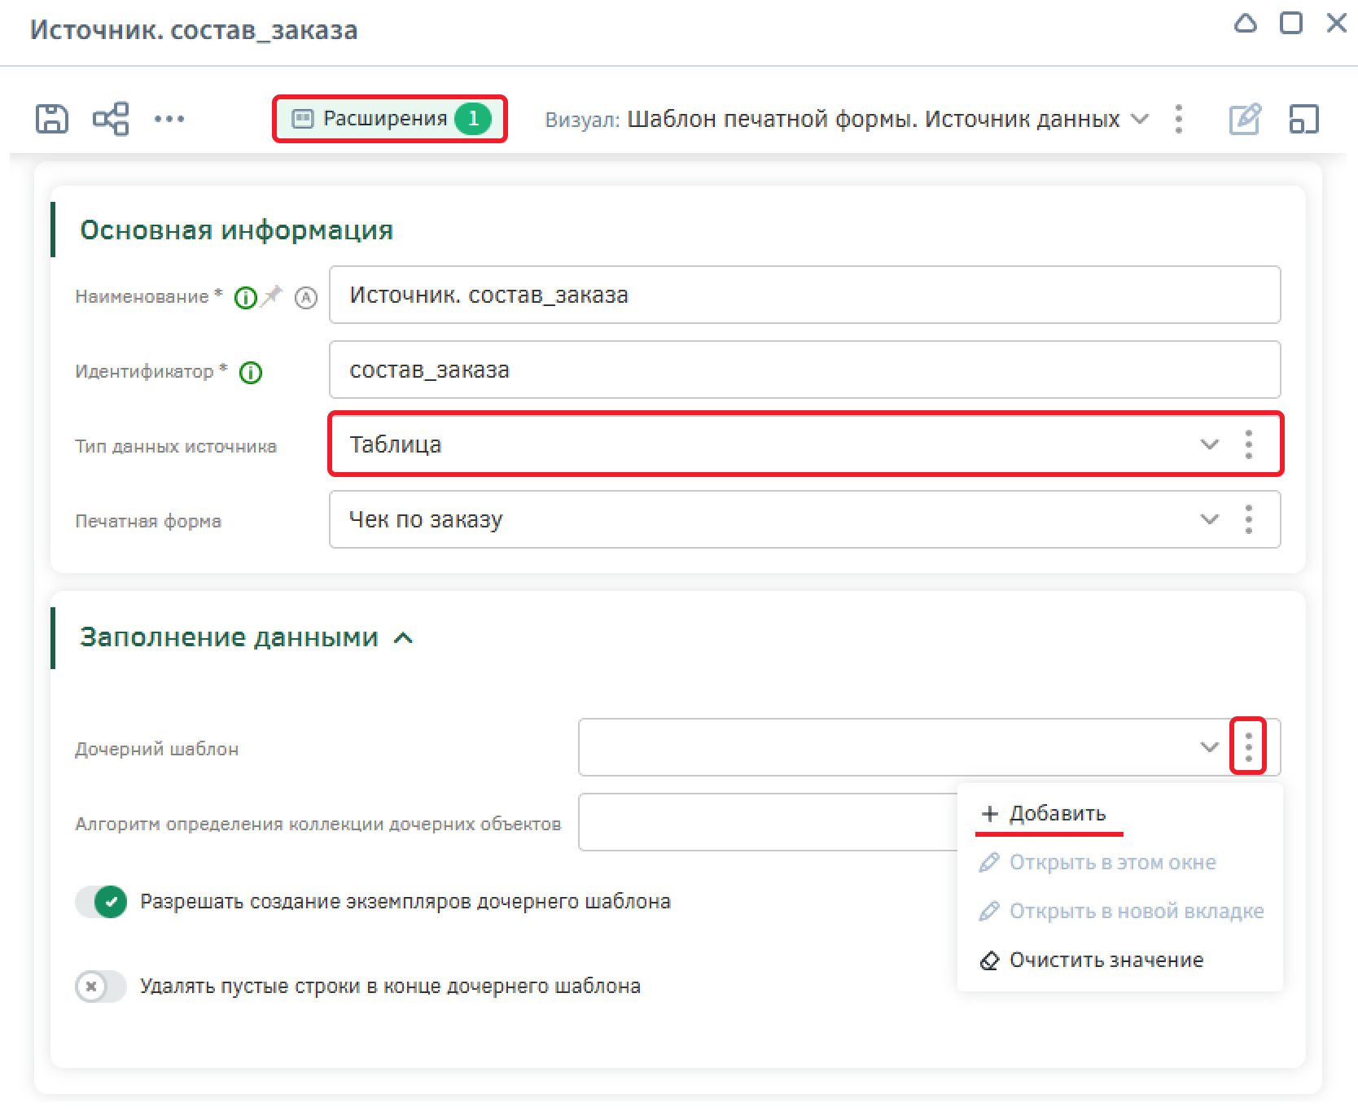Open the three horizontal dots toolbar menu

pos(169,119)
